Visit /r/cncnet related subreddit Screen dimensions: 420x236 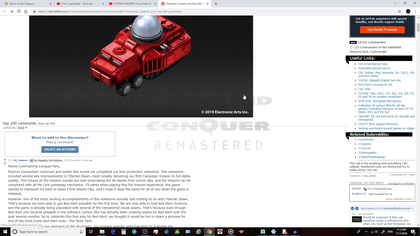point(364,148)
